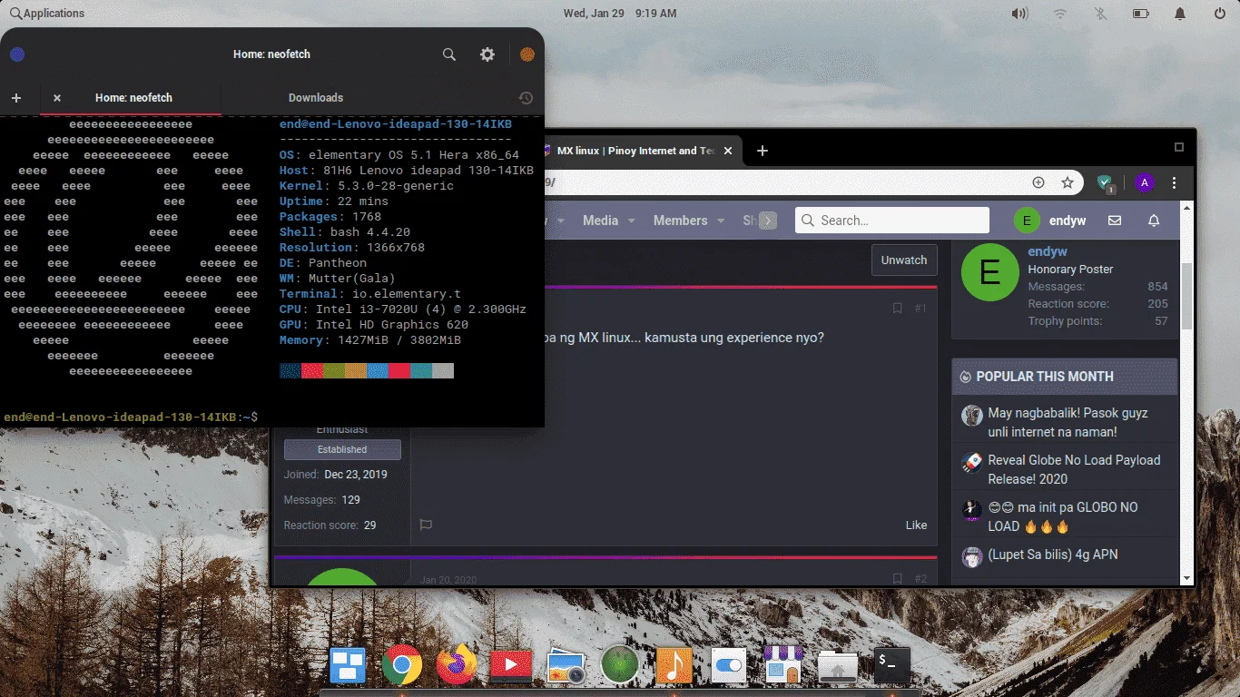
Task: Open endyw account menu in navbar
Action: [1051, 221]
